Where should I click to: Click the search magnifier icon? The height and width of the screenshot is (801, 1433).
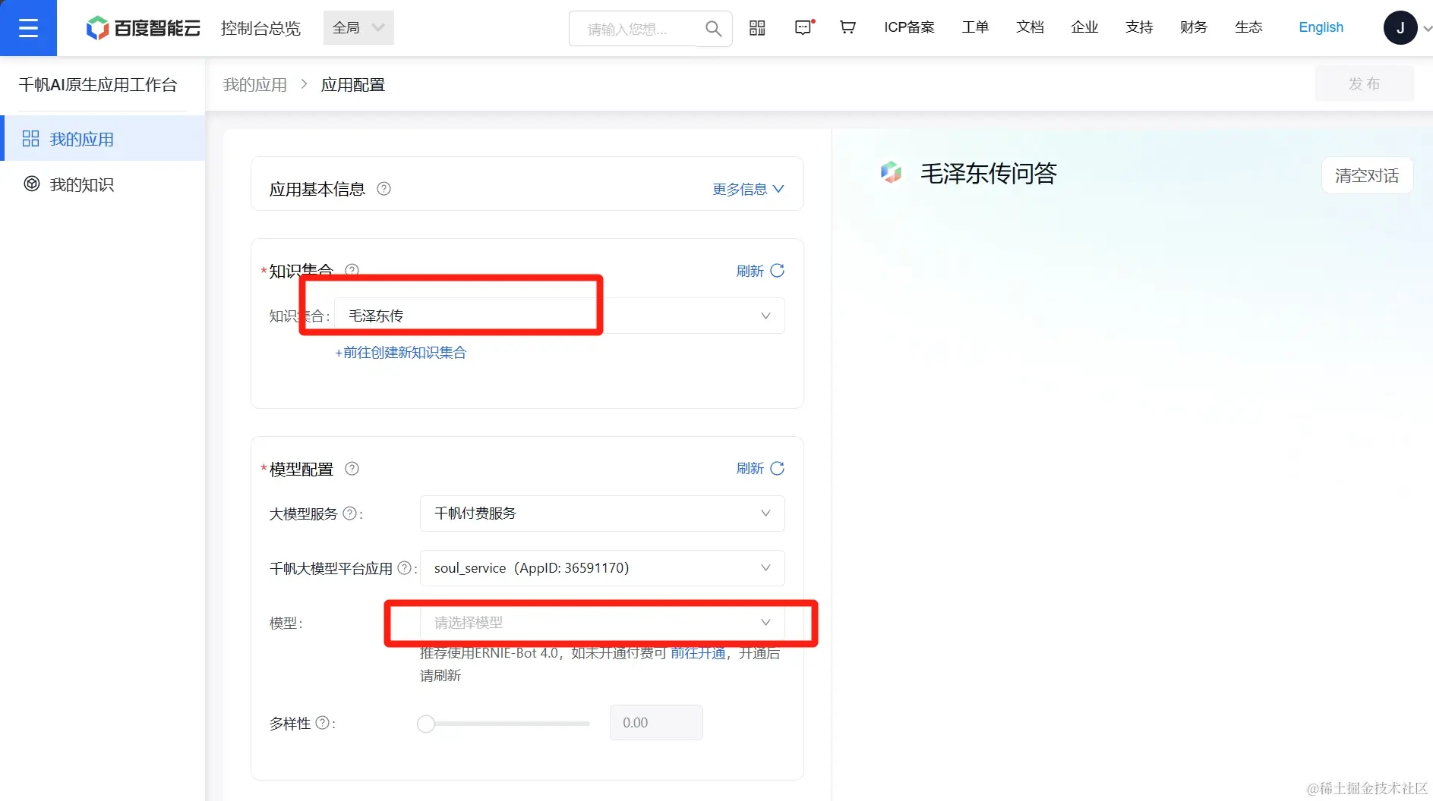coord(713,29)
